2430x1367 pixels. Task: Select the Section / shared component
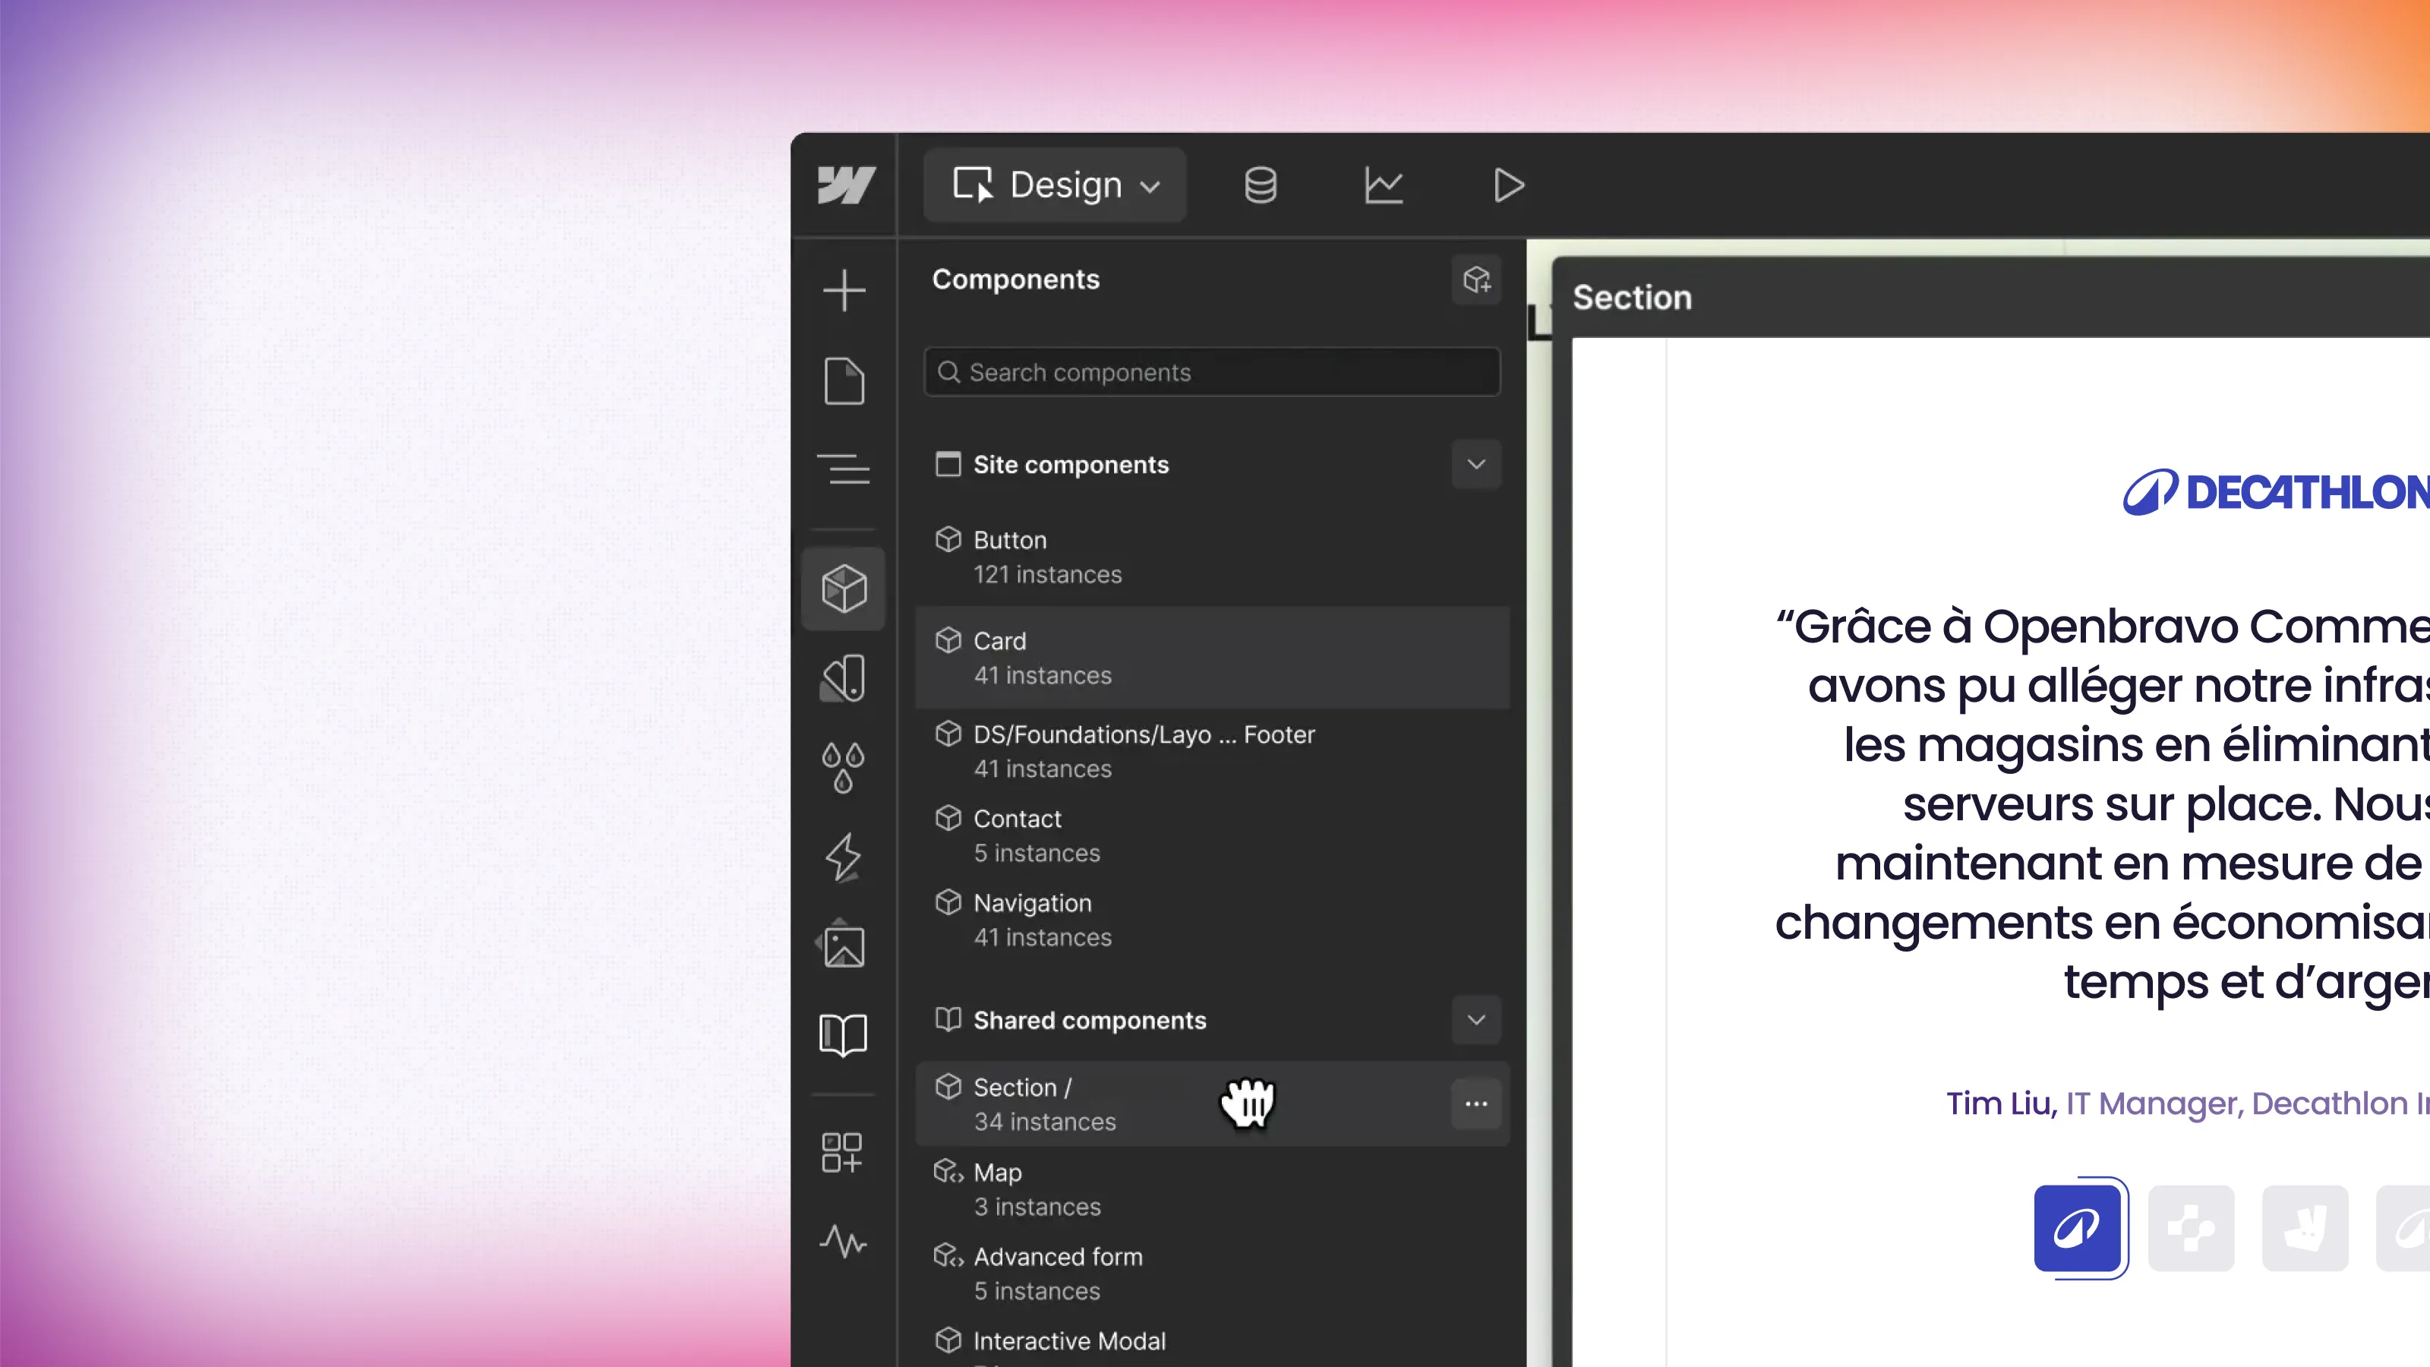(1212, 1103)
